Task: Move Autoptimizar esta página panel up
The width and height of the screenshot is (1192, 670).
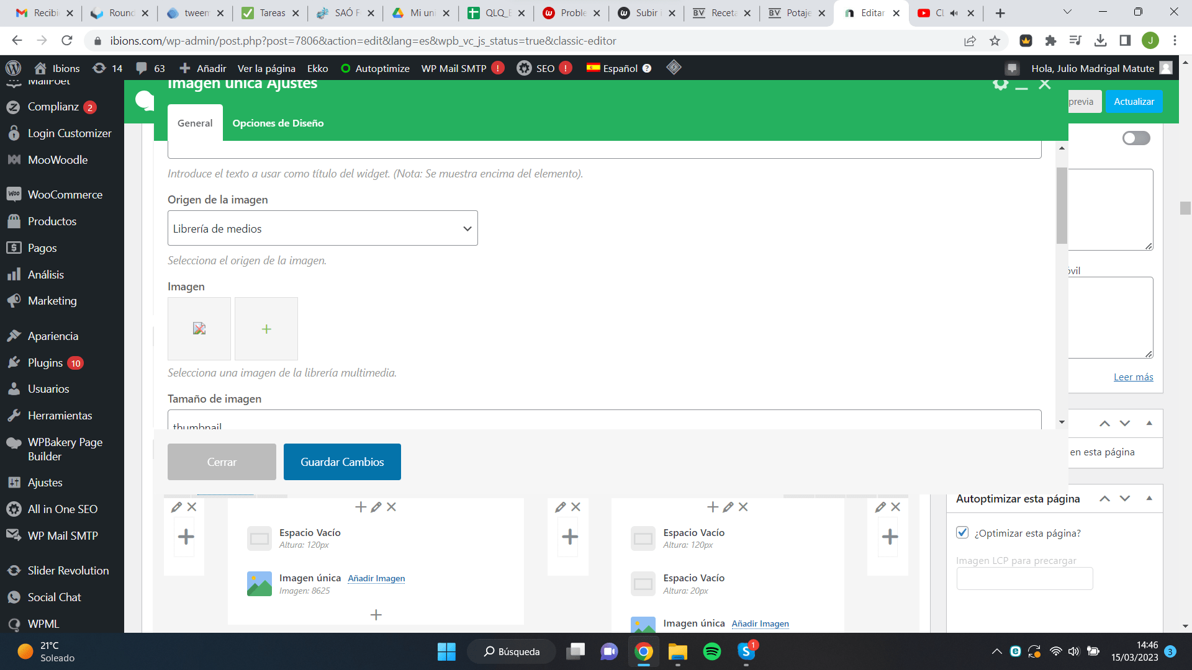Action: (x=1104, y=498)
